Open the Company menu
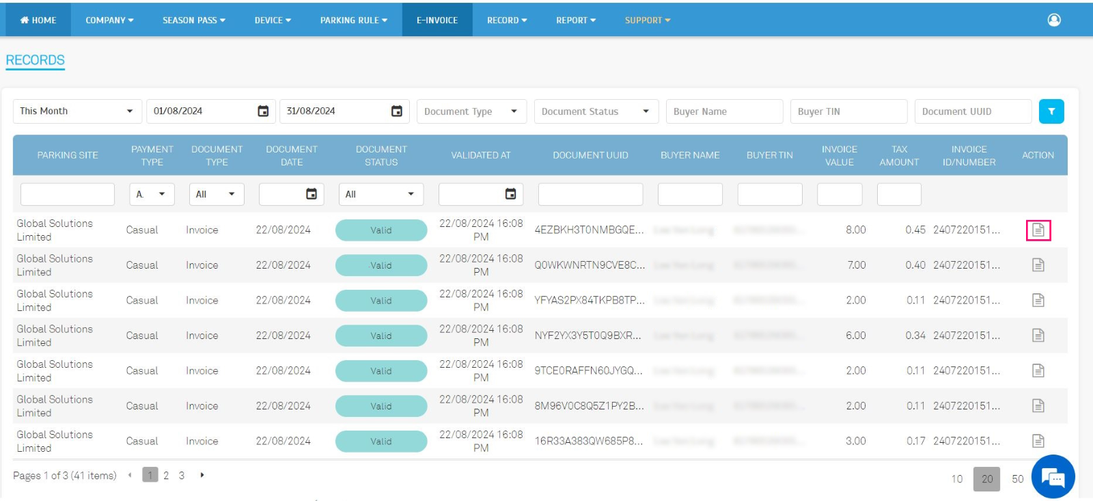The height and width of the screenshot is (501, 1093). [x=109, y=21]
